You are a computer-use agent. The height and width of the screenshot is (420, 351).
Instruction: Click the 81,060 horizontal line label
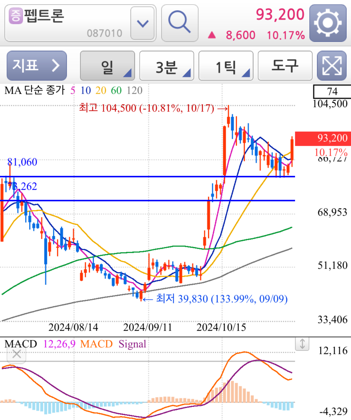tap(22, 162)
